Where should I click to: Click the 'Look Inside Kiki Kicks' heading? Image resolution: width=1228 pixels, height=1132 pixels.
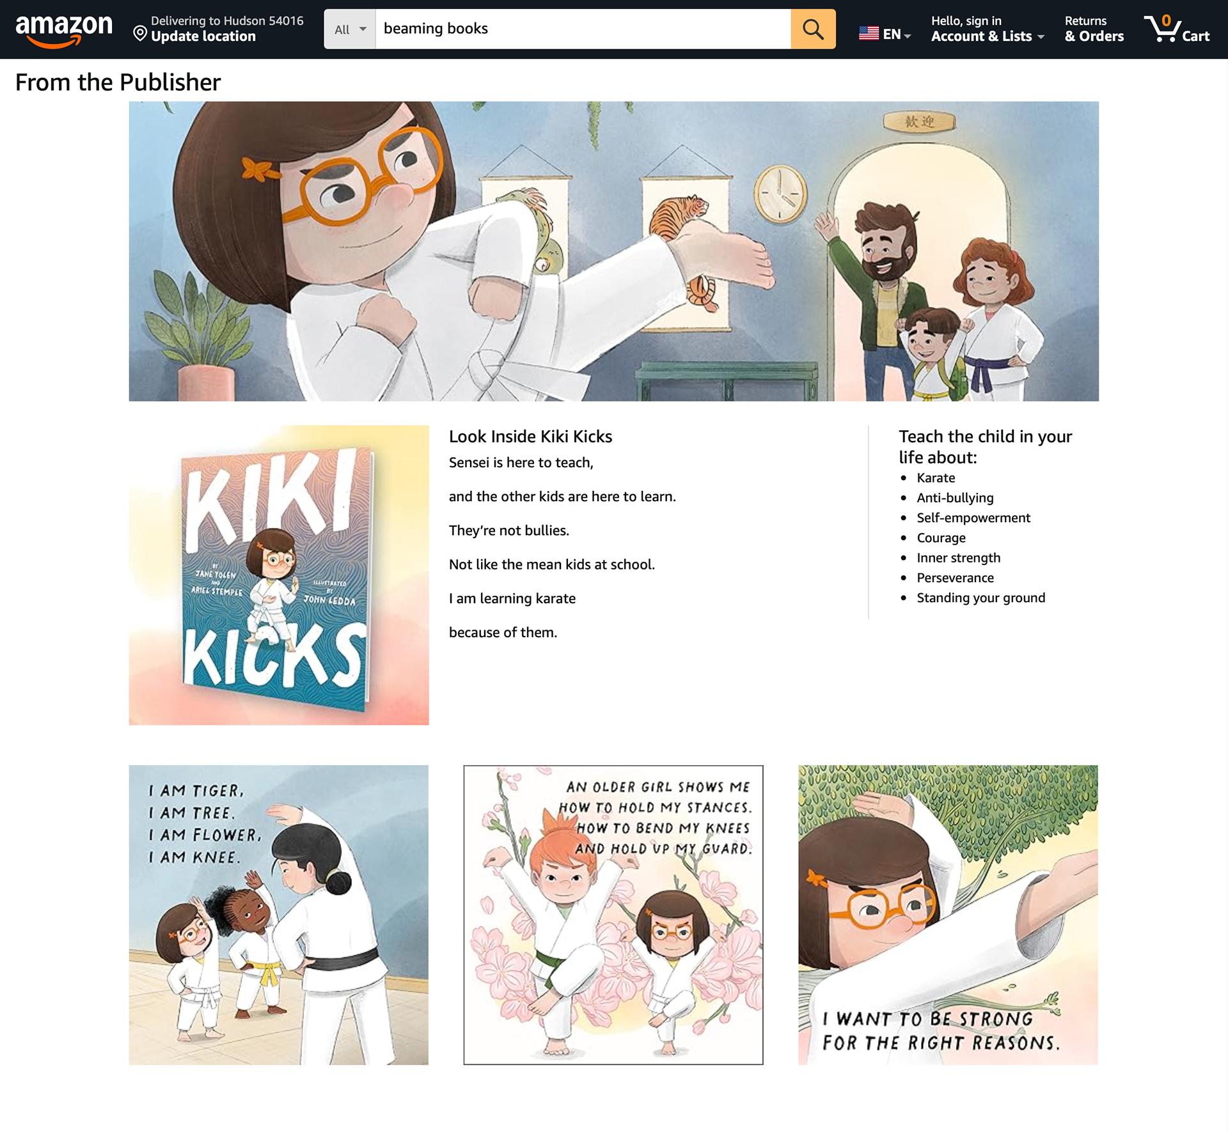pos(530,437)
